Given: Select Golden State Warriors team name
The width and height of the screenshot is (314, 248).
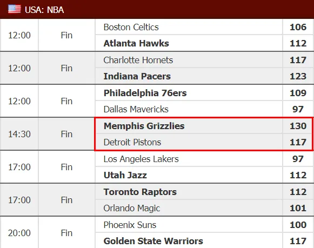Looking at the screenshot, I should click(153, 241).
